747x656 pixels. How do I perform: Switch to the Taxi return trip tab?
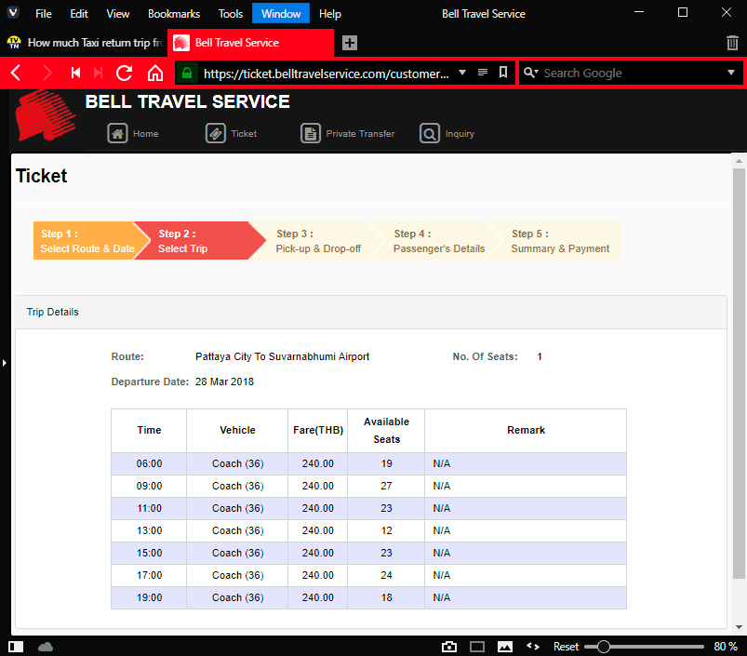(x=85, y=43)
